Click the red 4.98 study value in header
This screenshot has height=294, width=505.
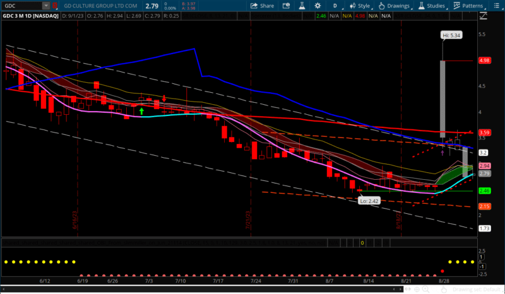coord(360,15)
